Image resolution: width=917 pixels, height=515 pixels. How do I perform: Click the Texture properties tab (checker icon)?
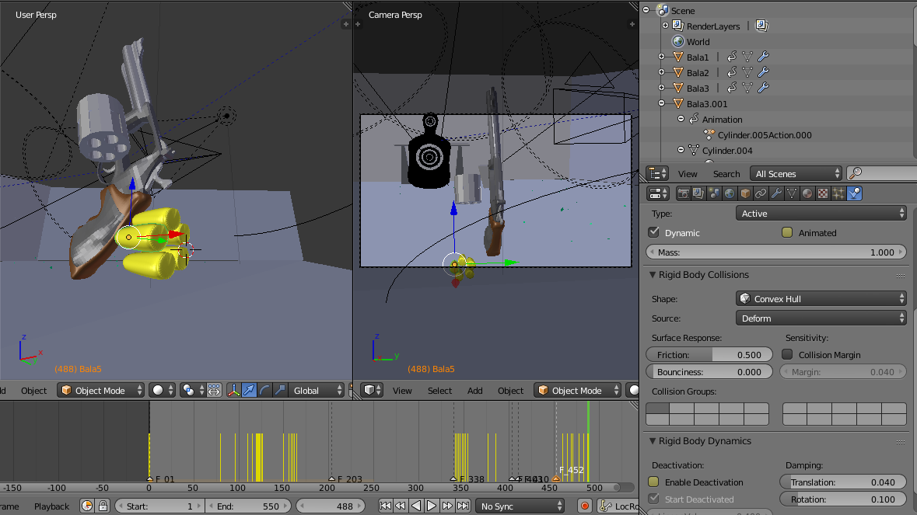pos(823,193)
